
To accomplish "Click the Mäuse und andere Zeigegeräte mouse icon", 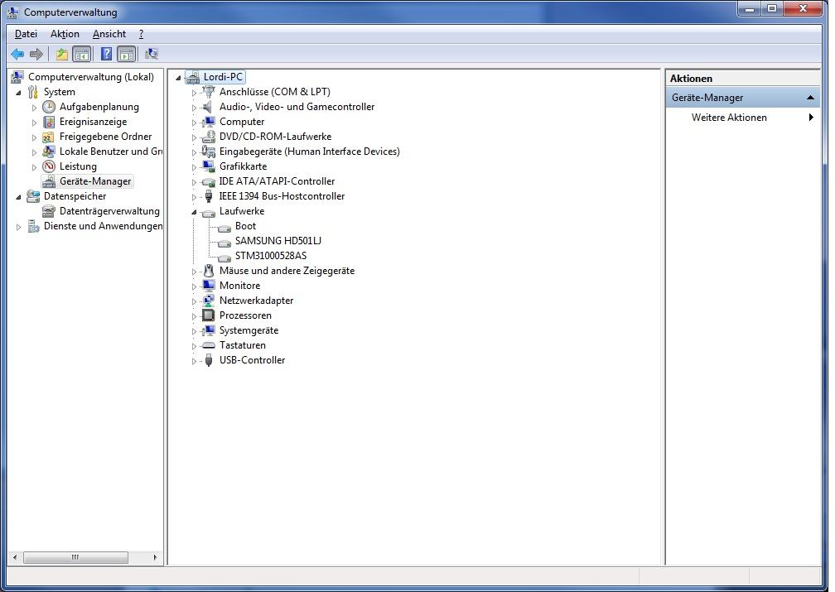I will point(209,271).
